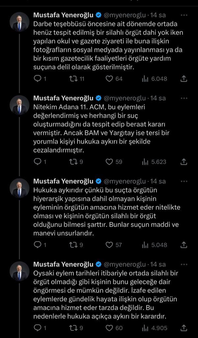Share the first tweet about "Darbe teşebbüsü"
This screenshot has width=198, height=338.
184,79
